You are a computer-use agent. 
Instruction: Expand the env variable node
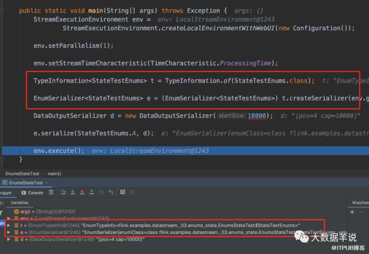point(9,218)
